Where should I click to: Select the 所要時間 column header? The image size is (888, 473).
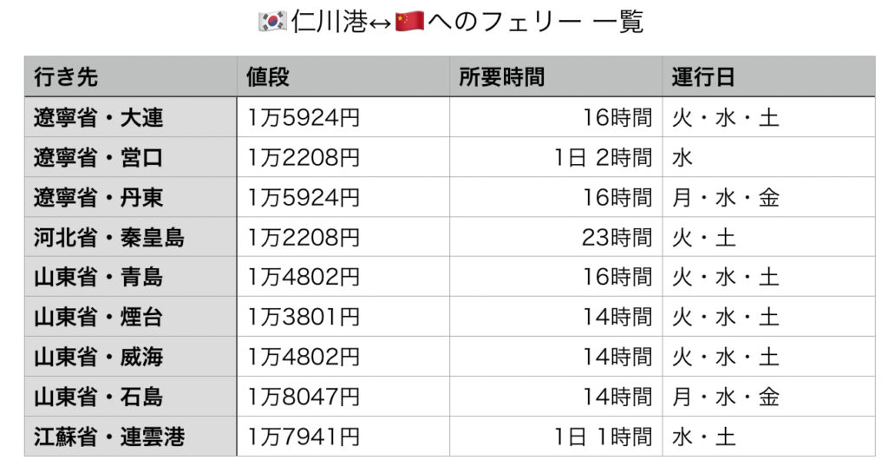tap(556, 76)
